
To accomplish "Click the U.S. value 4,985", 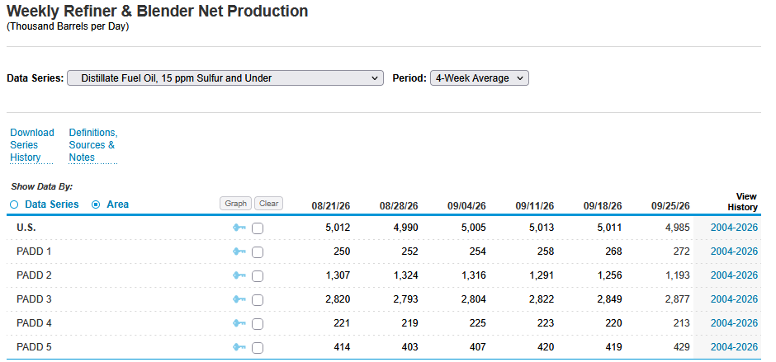I will [x=678, y=228].
